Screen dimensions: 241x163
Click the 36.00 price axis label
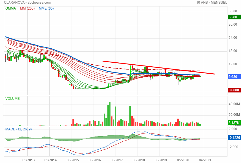coord(233,11)
